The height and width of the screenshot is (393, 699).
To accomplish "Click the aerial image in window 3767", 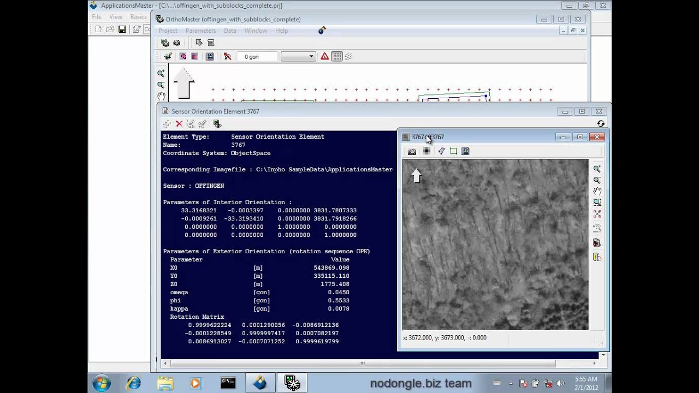I will pos(495,245).
